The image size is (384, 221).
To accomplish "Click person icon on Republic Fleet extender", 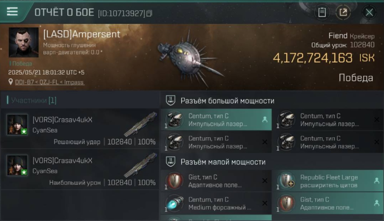I will [377, 181].
